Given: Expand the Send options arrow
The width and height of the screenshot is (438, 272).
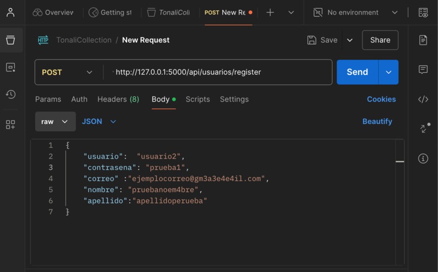Looking at the screenshot, I should click(389, 72).
